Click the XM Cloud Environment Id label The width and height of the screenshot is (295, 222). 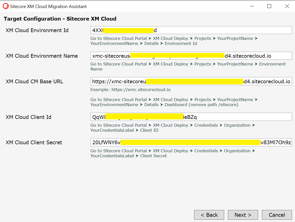coord(37,30)
